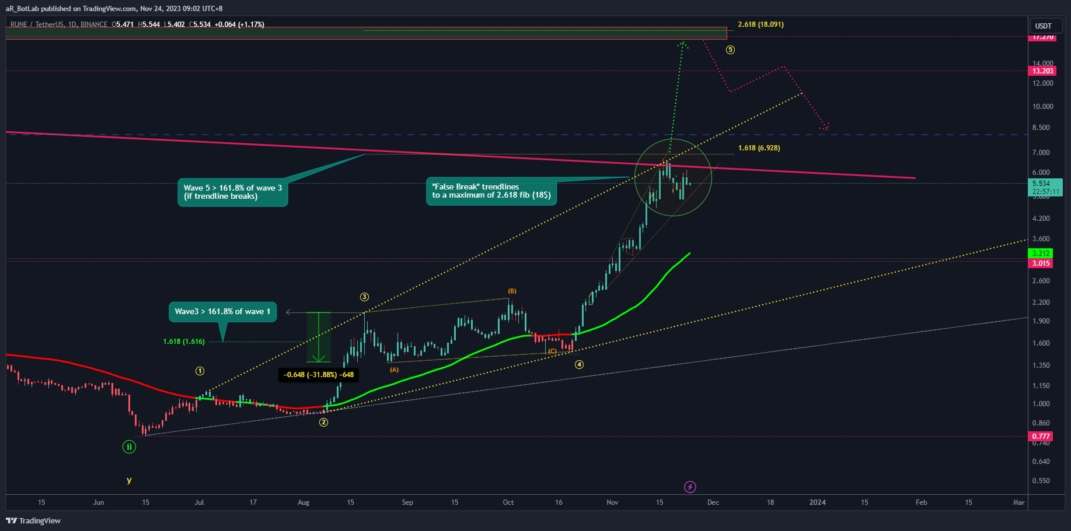1071x531 pixels.
Task: Click the published-by header text
Action: point(114,9)
